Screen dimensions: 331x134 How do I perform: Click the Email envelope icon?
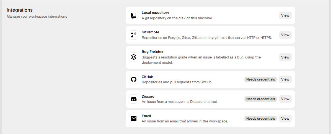134,119
